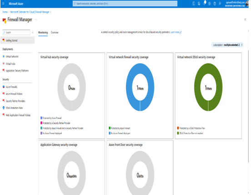Image resolution: width=251 pixels, height=195 pixels.
Task: Click Application Gateway security coverage title
Action: [59, 145]
